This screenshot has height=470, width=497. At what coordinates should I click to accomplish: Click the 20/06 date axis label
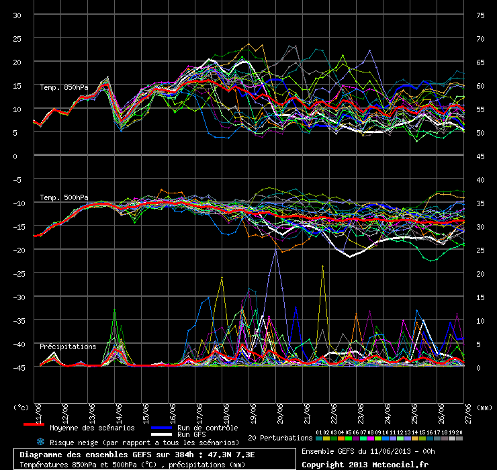(279, 410)
